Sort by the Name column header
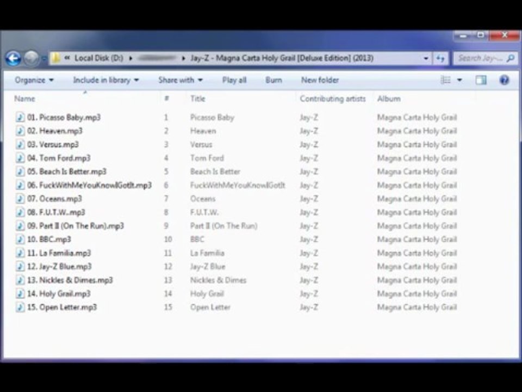 tap(24, 99)
